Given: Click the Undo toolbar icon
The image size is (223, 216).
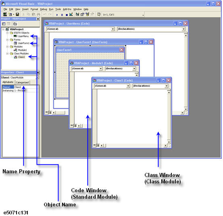Looking at the screenshot, I should pyautogui.click(x=45, y=15).
